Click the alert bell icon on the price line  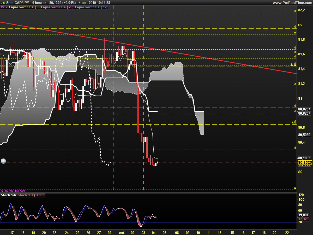(x=3, y=161)
